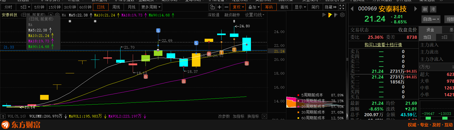Click 购买L2查看十档行情 link
This screenshot has height=130, width=454.
tap(383, 45)
